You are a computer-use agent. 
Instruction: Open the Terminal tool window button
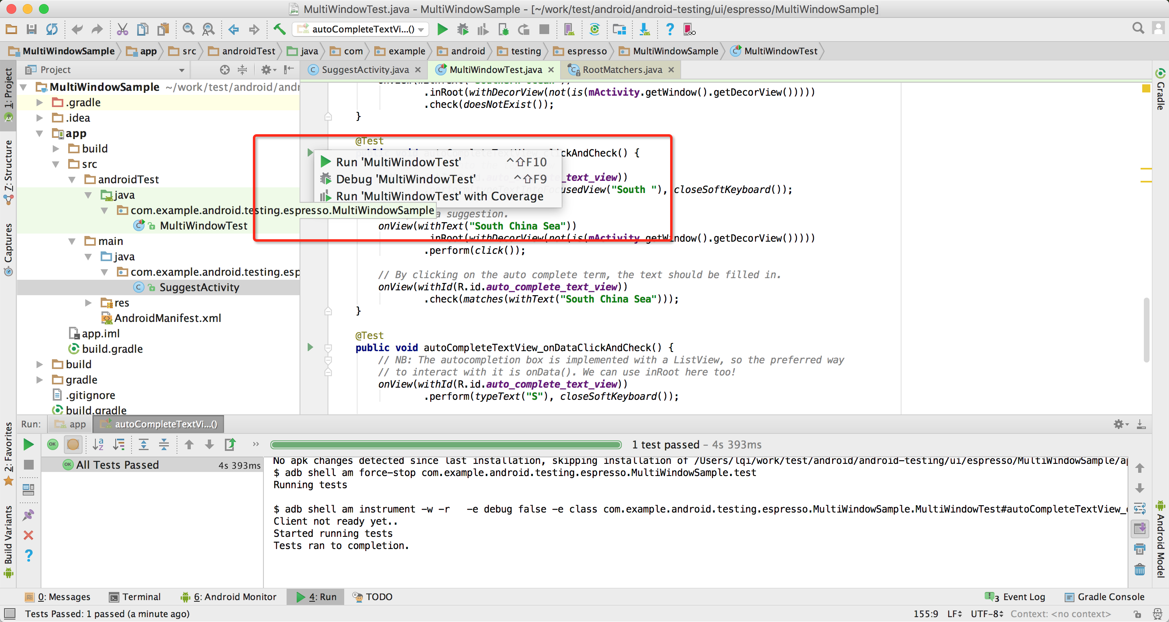135,596
